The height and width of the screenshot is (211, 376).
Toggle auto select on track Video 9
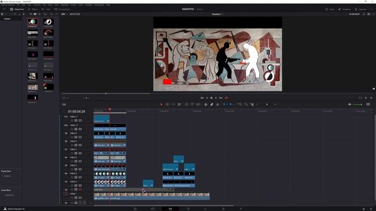[76, 137]
